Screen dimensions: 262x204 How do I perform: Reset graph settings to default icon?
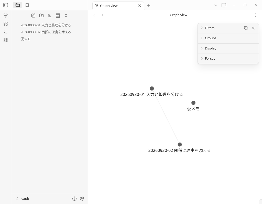246,28
